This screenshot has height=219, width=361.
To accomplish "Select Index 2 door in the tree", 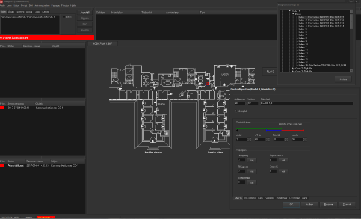I will (x=321, y=20).
